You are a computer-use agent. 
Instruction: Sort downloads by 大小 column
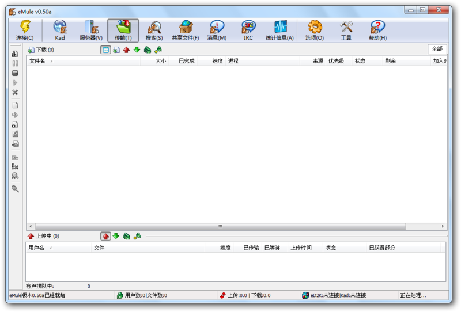pyautogui.click(x=154, y=61)
